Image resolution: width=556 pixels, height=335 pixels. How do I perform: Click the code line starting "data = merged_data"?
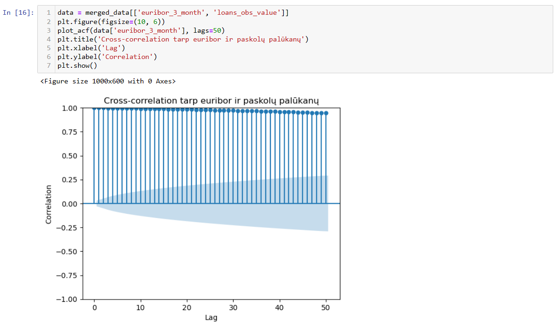173,13
